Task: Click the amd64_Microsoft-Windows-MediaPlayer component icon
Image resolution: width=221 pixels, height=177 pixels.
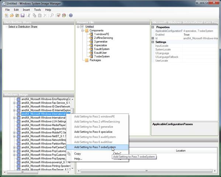Action: click(18, 125)
